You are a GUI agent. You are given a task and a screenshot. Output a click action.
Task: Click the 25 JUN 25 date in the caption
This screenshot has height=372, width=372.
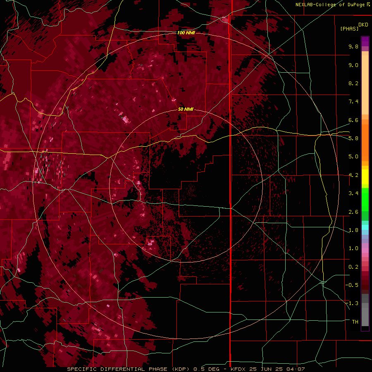coord(266,369)
